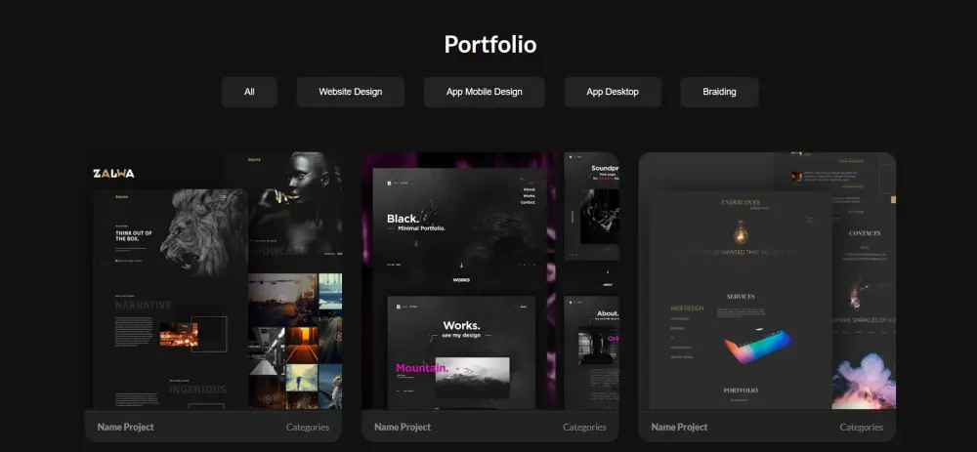Click Categories under the Black portfolio card
Screen dimensions: 977x452
(x=584, y=427)
